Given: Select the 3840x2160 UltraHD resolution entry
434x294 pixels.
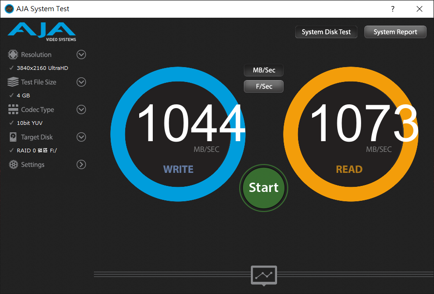Looking at the screenshot, I should tap(43, 68).
